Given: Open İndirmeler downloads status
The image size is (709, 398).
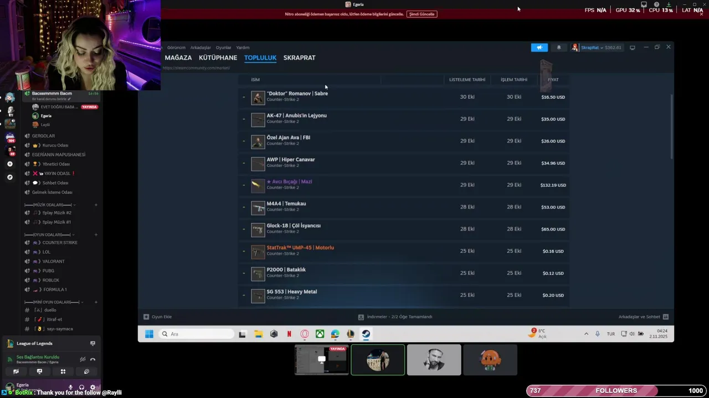Looking at the screenshot, I should [395, 317].
